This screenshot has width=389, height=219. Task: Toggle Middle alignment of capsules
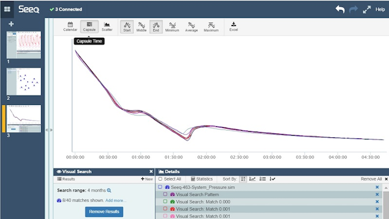[141, 27]
